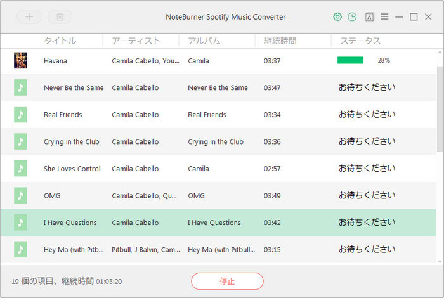Select I Have Questions title
The width and height of the screenshot is (444, 298).
click(70, 223)
